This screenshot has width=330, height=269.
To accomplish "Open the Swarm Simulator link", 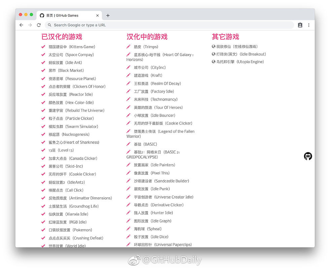I will (x=73, y=126).
